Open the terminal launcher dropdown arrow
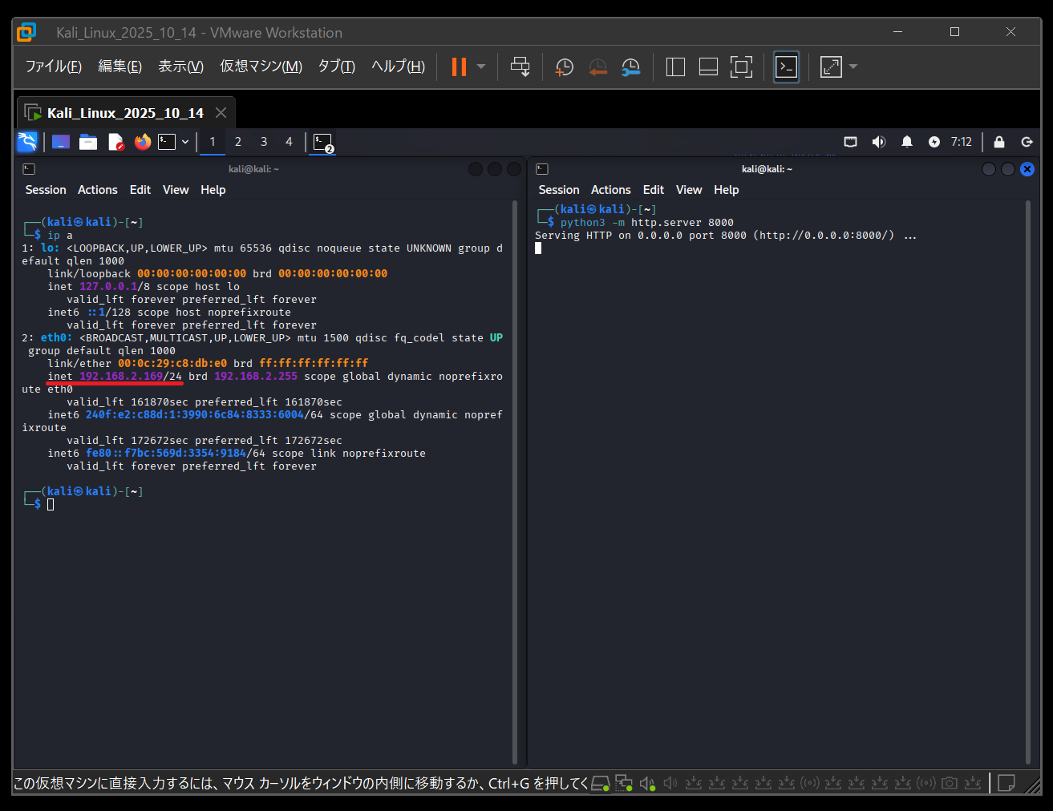This screenshot has width=1053, height=811. click(185, 142)
